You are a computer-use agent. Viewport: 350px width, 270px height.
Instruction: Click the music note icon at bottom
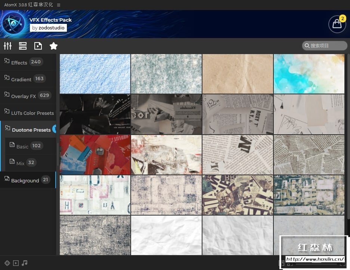(x=25, y=263)
